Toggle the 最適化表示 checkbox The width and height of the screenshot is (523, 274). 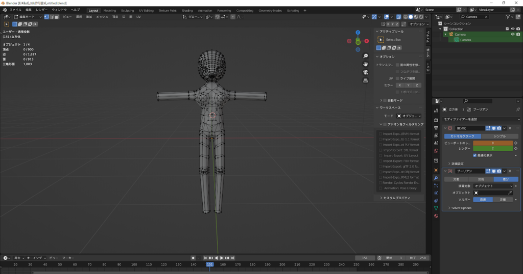point(475,155)
